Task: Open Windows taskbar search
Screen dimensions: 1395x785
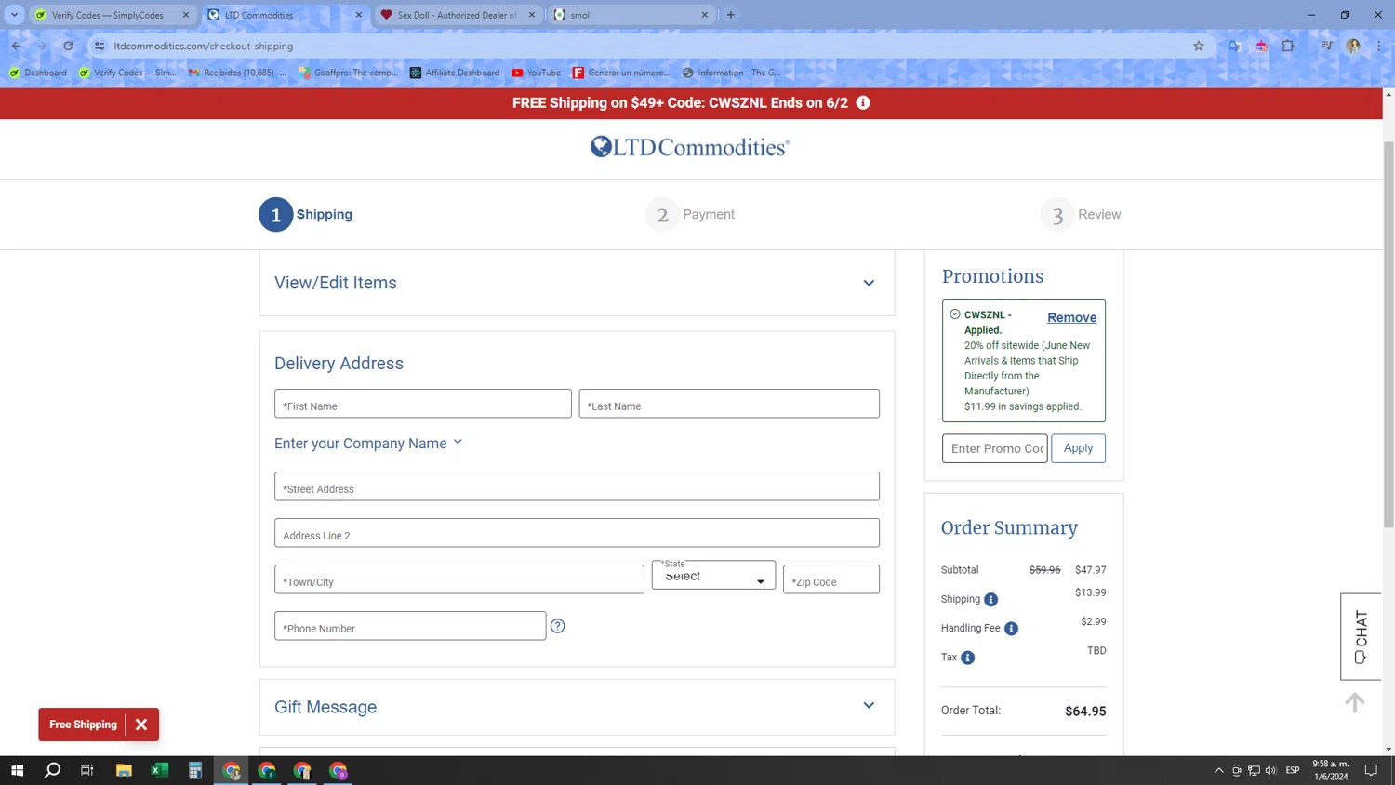Action: [52, 770]
